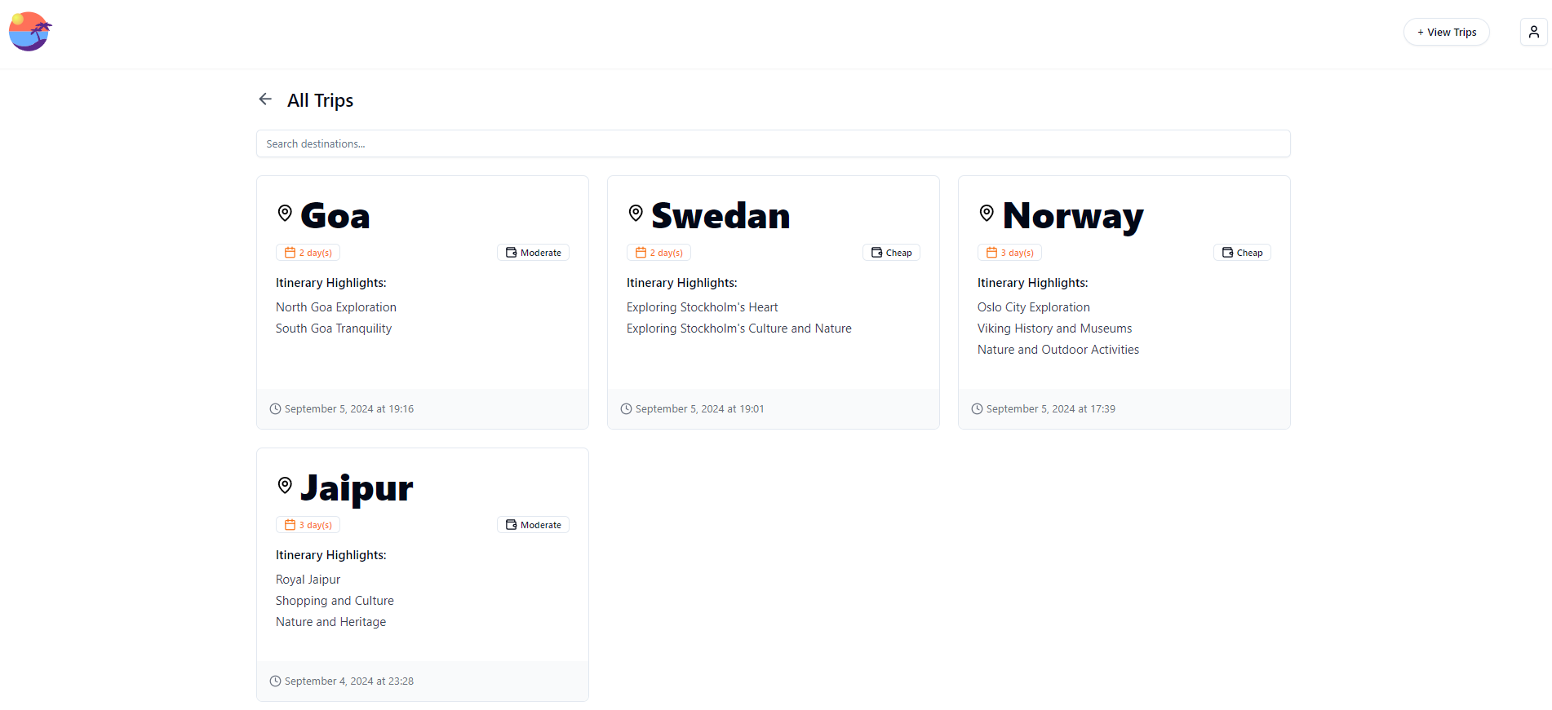Click inside the Search destinations field
The image size is (1552, 710).
click(773, 143)
